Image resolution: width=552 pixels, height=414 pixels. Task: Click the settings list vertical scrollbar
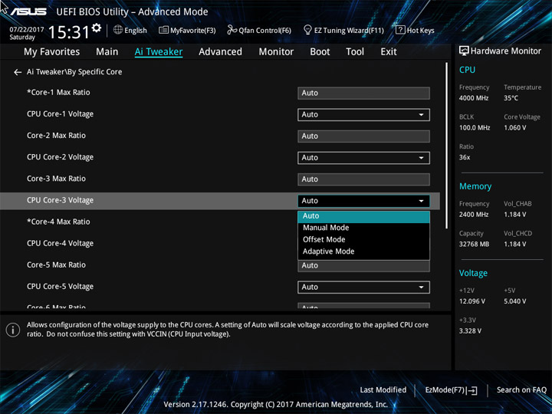pos(446,146)
